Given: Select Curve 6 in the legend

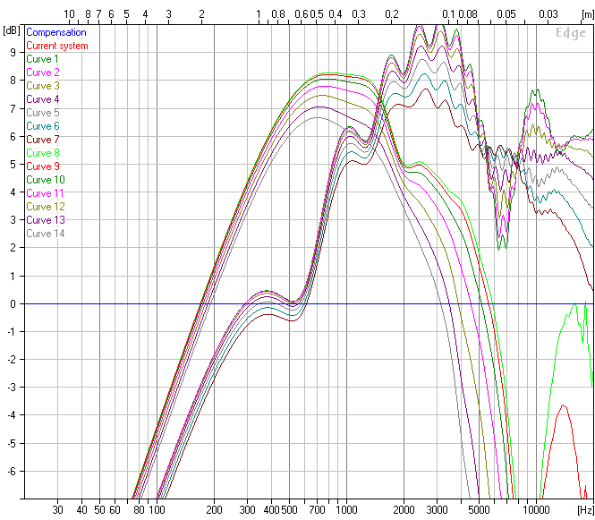Looking at the screenshot, I should (x=43, y=126).
